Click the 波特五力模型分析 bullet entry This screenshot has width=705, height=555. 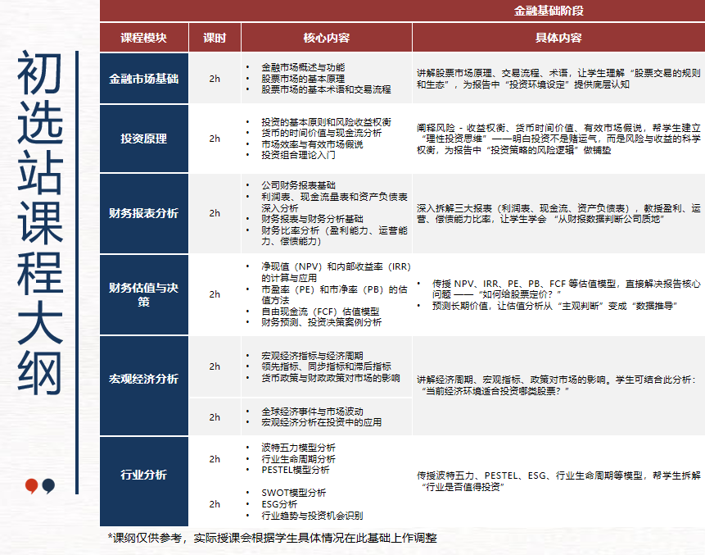[x=296, y=448]
